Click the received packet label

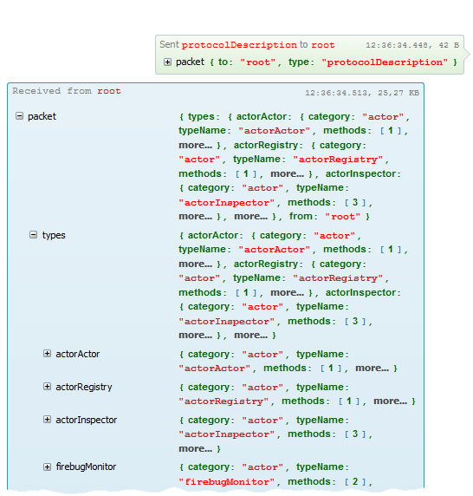[42, 116]
